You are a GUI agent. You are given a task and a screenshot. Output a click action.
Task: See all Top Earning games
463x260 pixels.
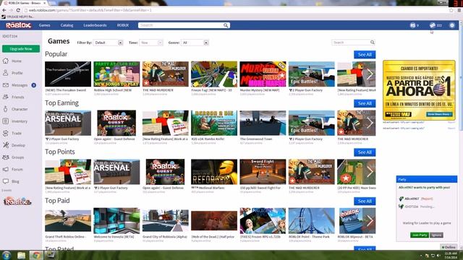[x=365, y=103]
